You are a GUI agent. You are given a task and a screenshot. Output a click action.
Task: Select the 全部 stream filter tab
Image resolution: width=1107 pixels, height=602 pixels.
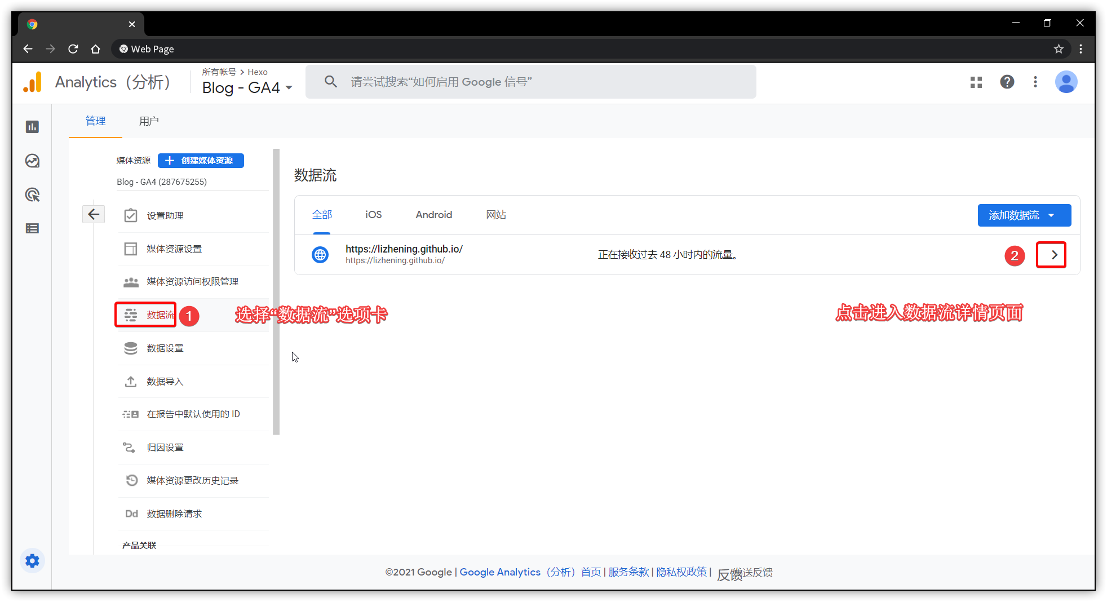[x=322, y=215]
